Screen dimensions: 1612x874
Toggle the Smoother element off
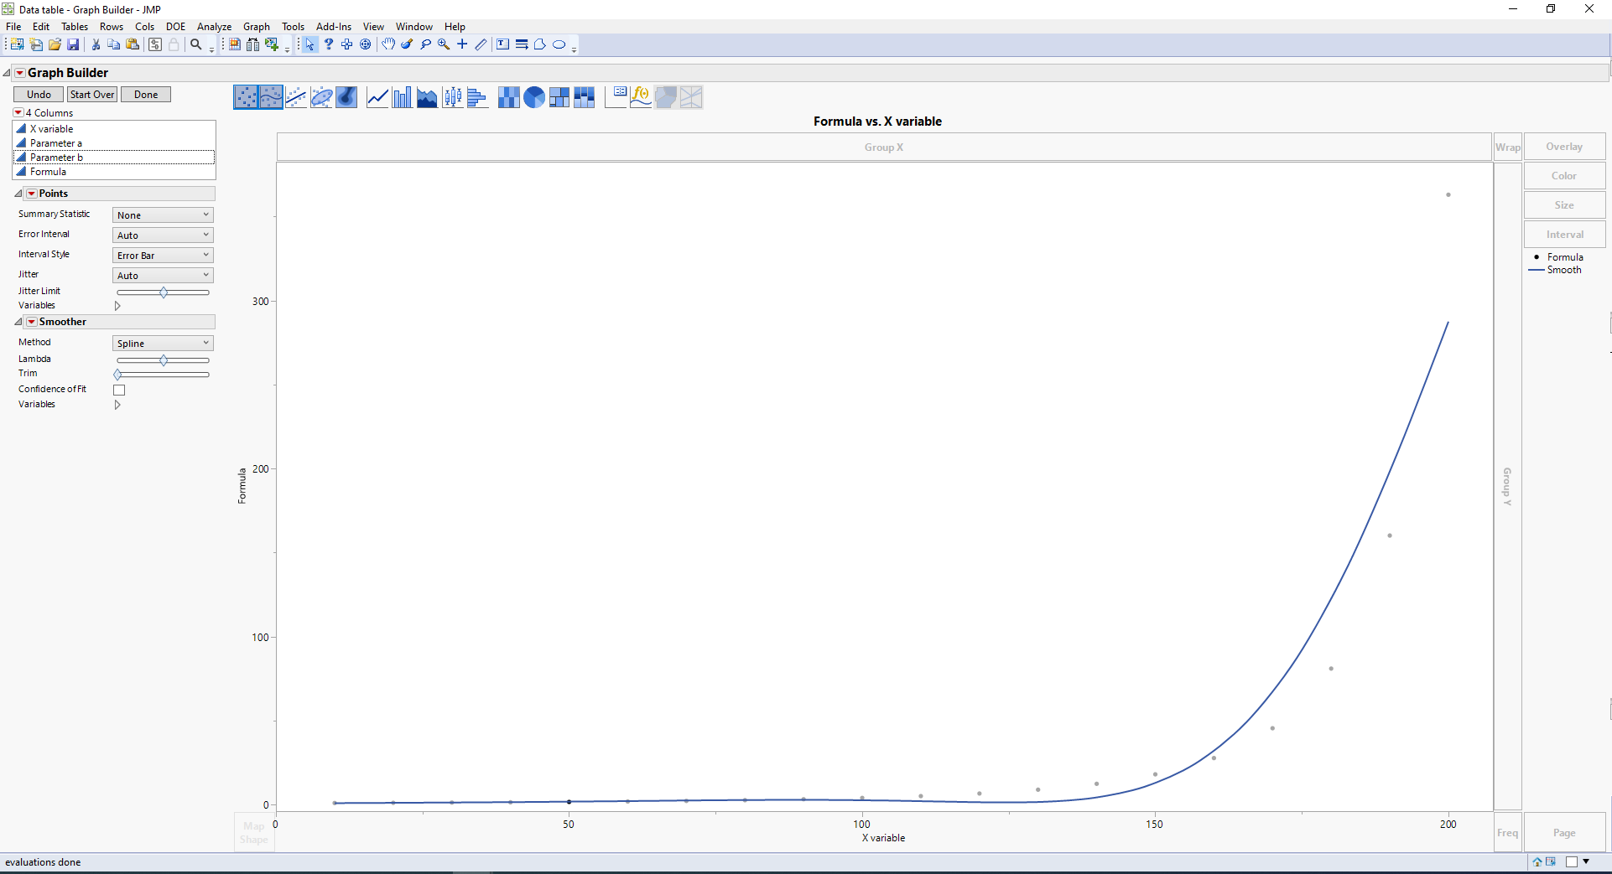(33, 321)
